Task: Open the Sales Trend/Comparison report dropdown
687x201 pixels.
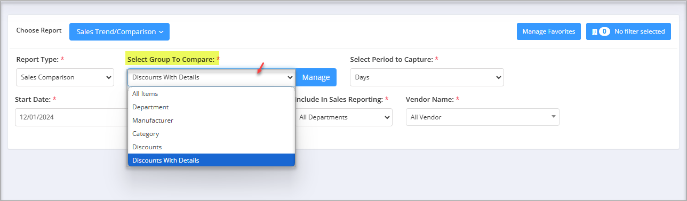Action: click(x=119, y=31)
